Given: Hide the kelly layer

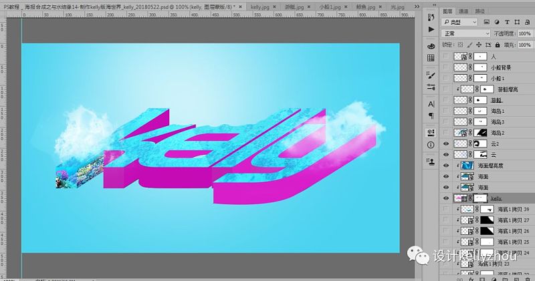Looking at the screenshot, I should tap(445, 198).
